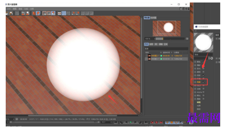Select the 颜色 material channel label
Screen dimensions: 227x129
[x=199, y=62]
